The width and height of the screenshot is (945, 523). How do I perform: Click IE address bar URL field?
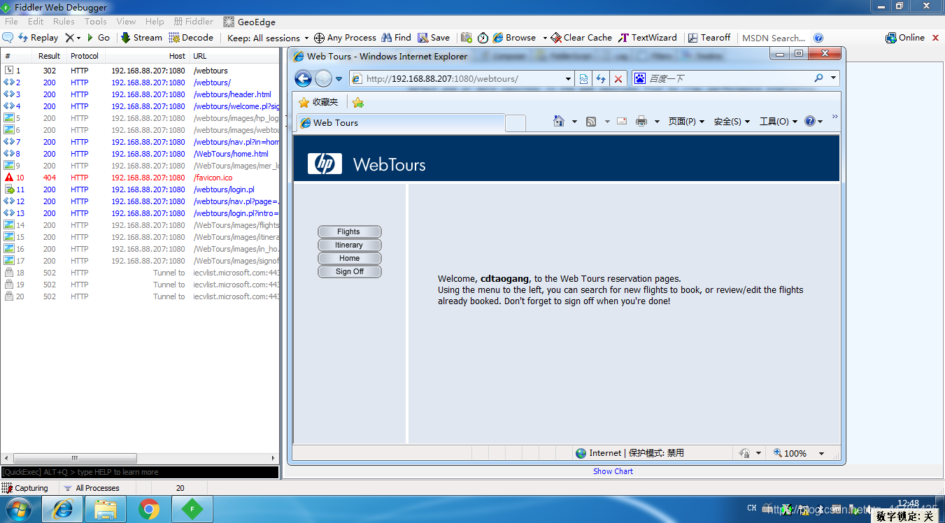[460, 79]
